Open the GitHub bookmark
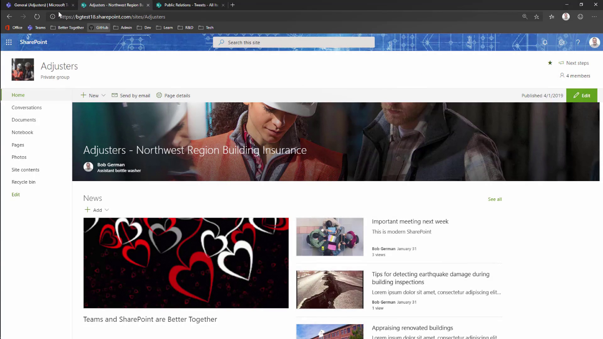This screenshot has height=339, width=603. [x=99, y=27]
